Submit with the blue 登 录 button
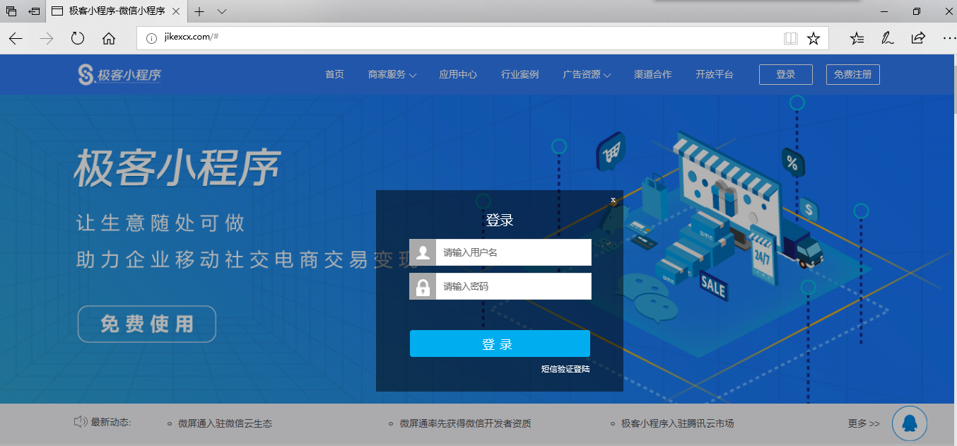Screen dimensions: 957x446 (x=500, y=344)
